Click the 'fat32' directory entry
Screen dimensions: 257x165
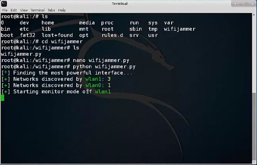click(x=28, y=35)
